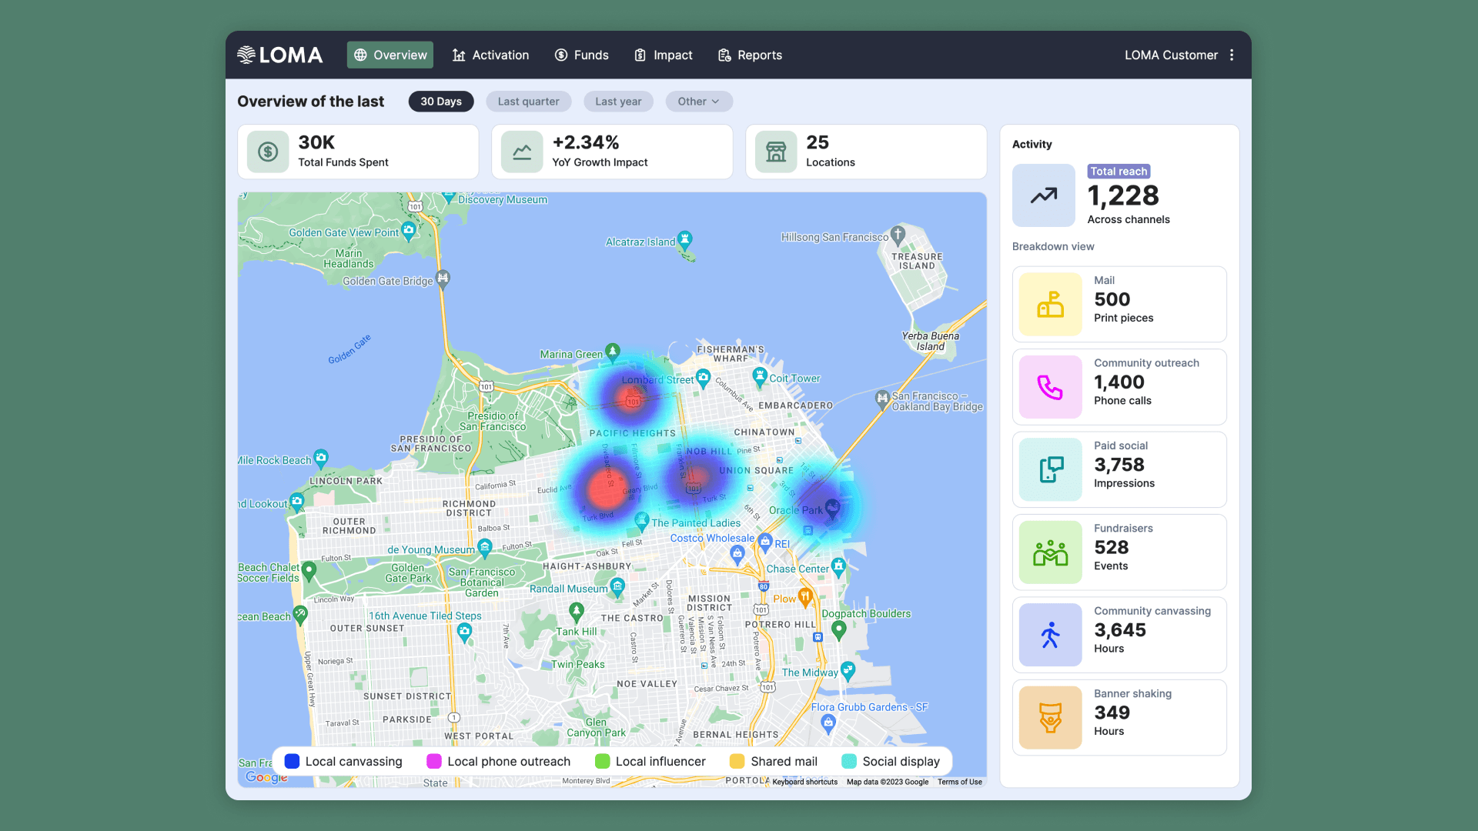Click the Total Funds Spent dollar icon
The image size is (1478, 831).
(268, 152)
